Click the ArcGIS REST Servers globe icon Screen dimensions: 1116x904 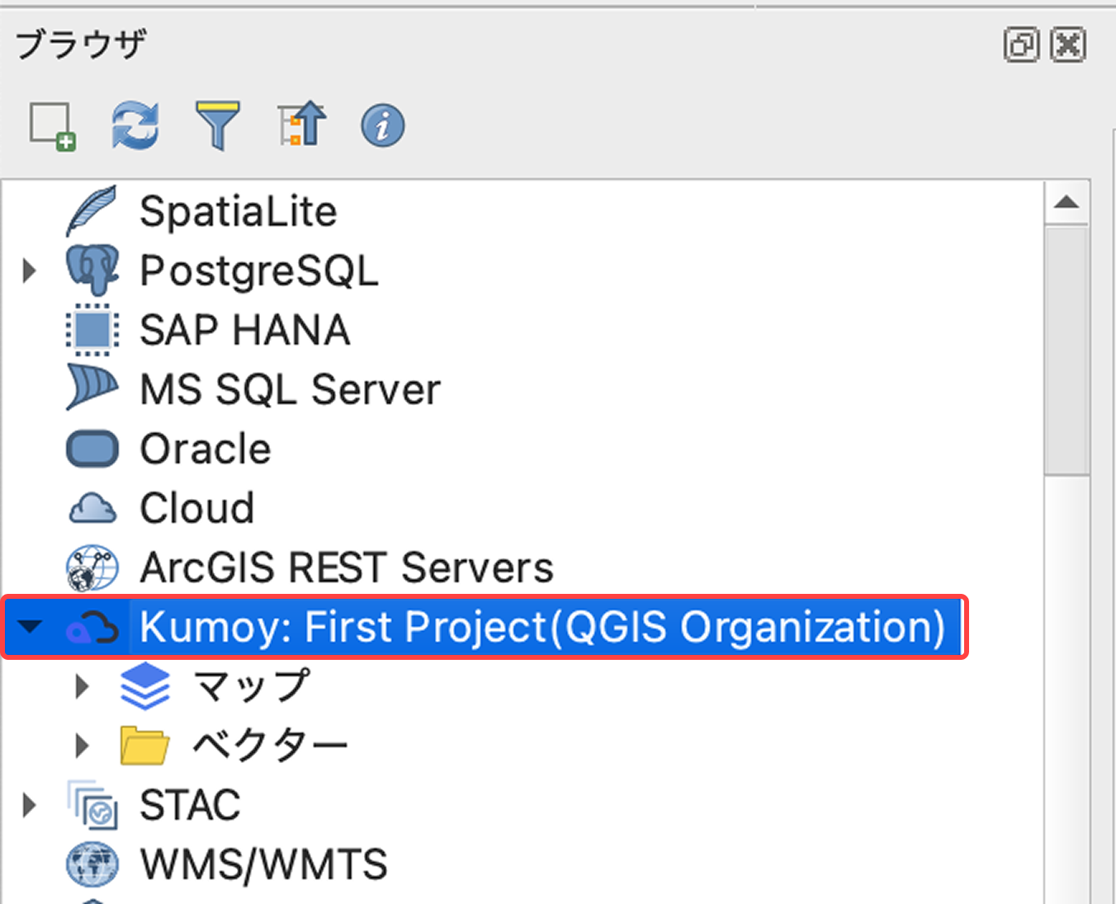pos(92,567)
